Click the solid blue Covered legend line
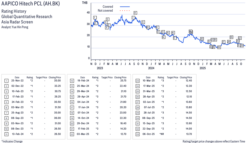This screenshot has height=143, width=248. [125, 6]
